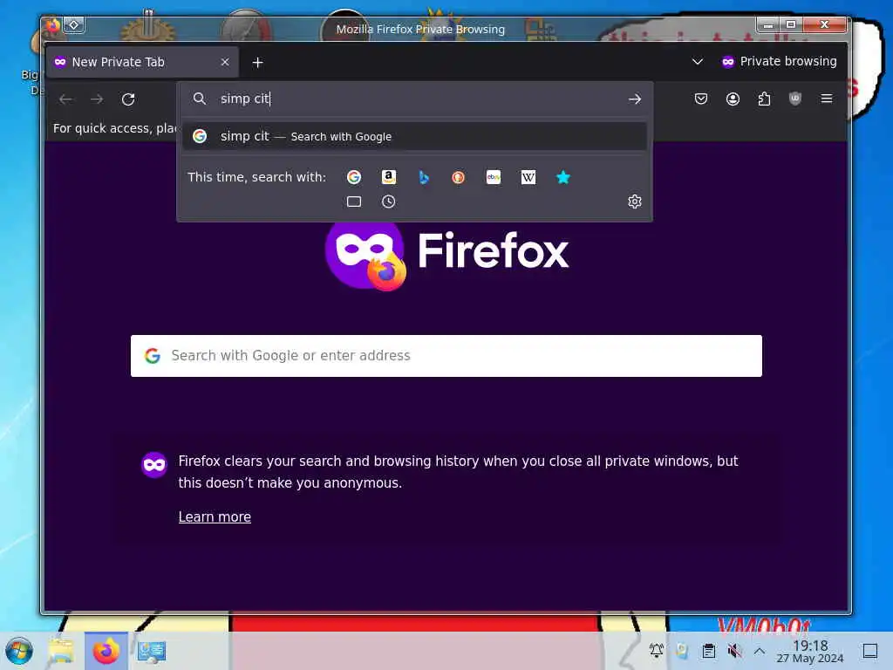Close the New Private Tab
This screenshot has width=893, height=670.
click(225, 62)
